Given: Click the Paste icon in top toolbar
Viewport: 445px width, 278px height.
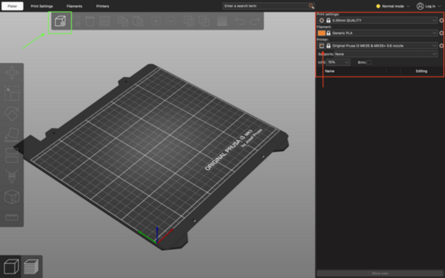Looking at the screenshot, I should [x=137, y=21].
